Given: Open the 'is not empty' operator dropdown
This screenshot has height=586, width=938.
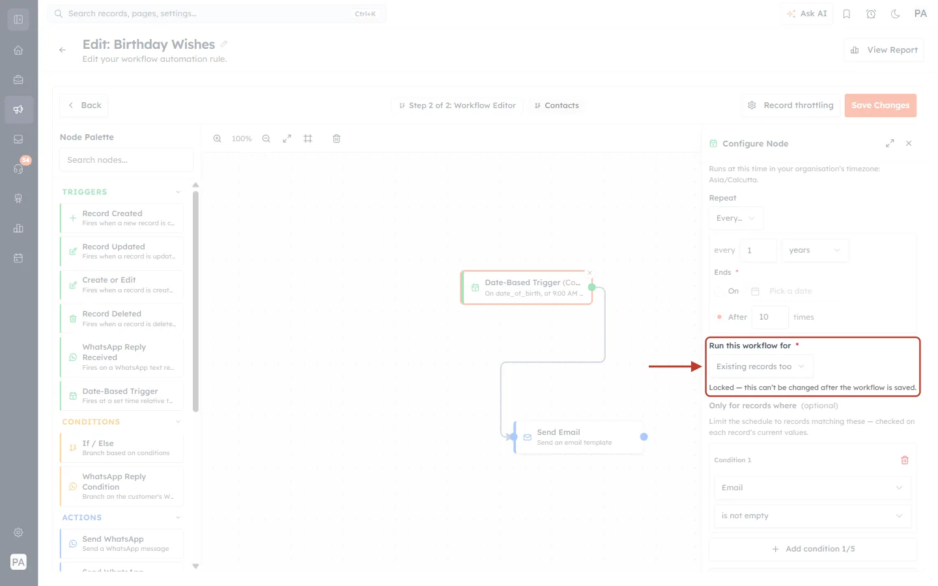Looking at the screenshot, I should (x=812, y=516).
